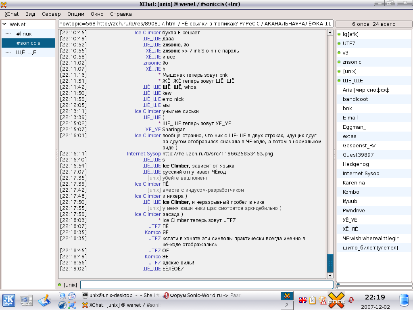Select Eggman_ in user list

coord(374,127)
